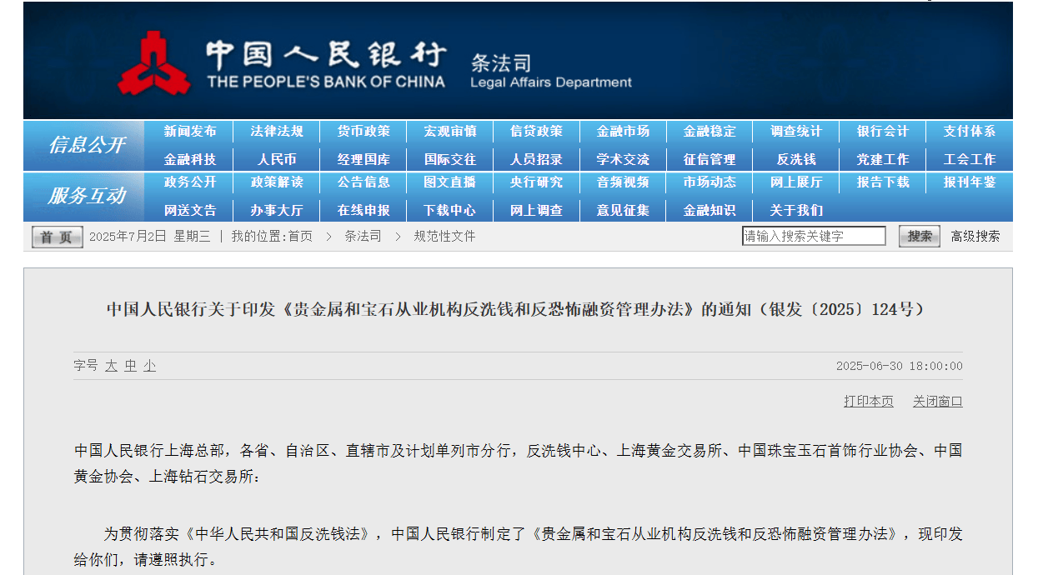This screenshot has height=575, width=1043.
Task: Click the People's Bank of China red logo
Action: coord(153,62)
